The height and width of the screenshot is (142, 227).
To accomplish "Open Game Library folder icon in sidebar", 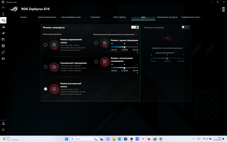I will (3, 39).
